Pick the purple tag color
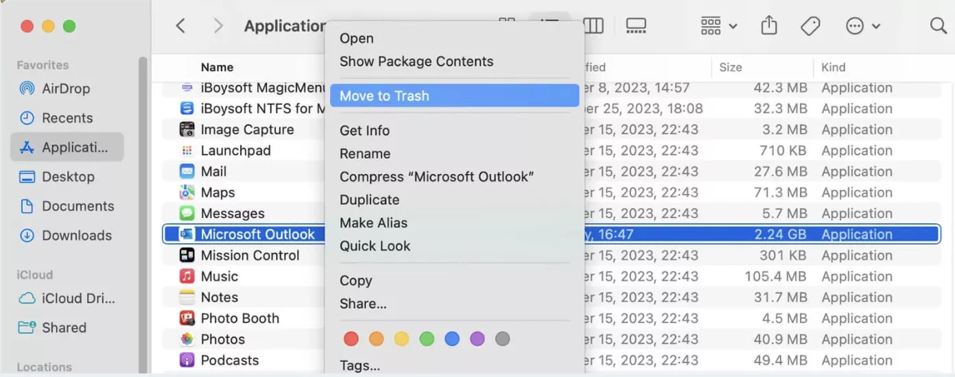The image size is (955, 377). [x=477, y=339]
